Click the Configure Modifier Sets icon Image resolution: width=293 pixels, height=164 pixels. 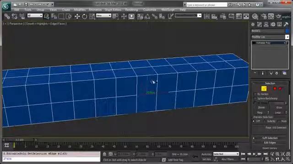tap(285, 73)
